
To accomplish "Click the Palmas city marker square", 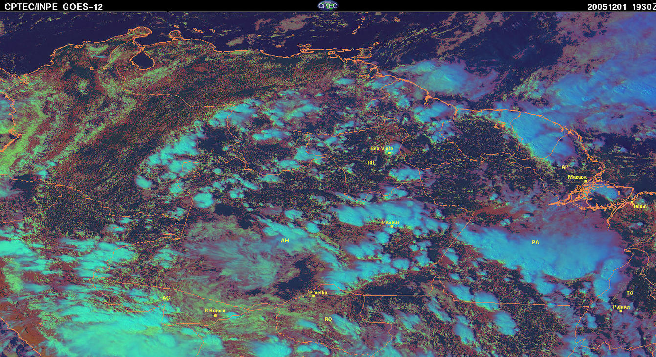I will 620,311.
